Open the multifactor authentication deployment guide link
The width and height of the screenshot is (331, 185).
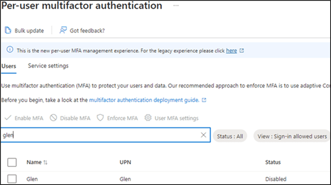[144, 100]
